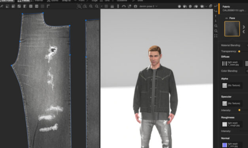Click the arc curve icon above 3D view
Screen dimensions: 248x148
pyautogui.click(x=124, y=6)
